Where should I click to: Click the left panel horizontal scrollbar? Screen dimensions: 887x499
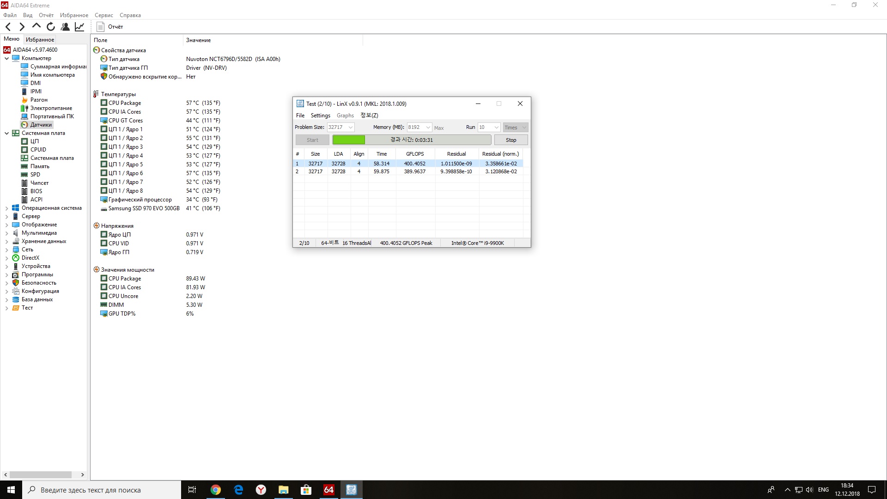(x=41, y=475)
